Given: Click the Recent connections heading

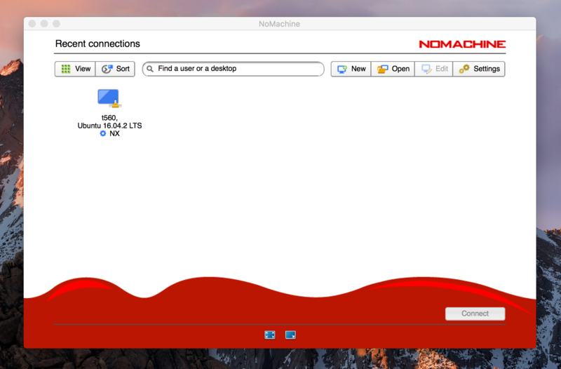Looking at the screenshot, I should 97,43.
